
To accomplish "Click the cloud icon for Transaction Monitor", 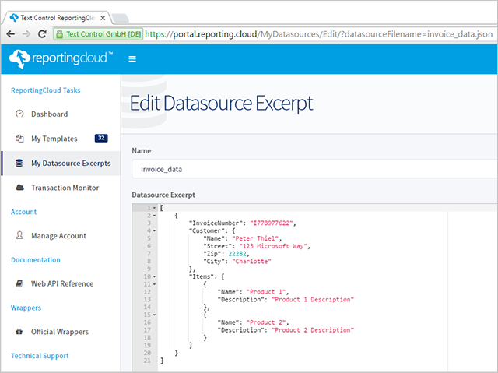I will (19, 188).
